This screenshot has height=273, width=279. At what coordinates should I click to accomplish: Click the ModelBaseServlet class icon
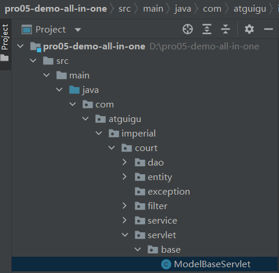[x=166, y=264]
